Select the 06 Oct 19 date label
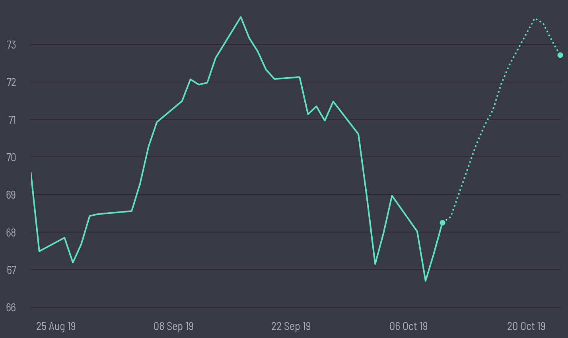This screenshot has height=338, width=568. pos(408,326)
